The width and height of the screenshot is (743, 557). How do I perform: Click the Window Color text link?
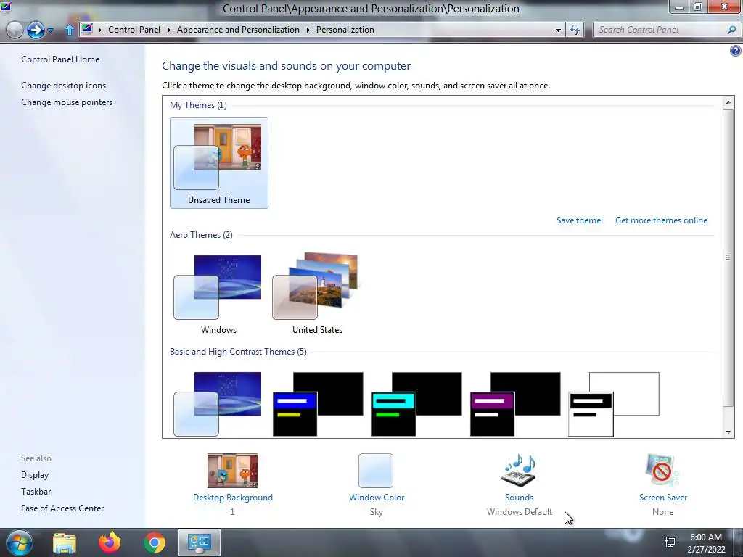[377, 498]
